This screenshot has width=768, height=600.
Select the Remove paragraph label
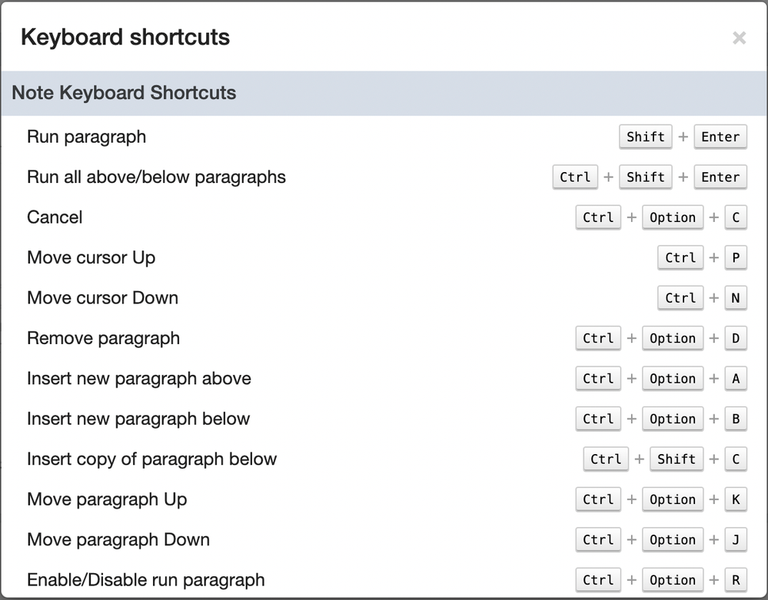[x=103, y=338]
